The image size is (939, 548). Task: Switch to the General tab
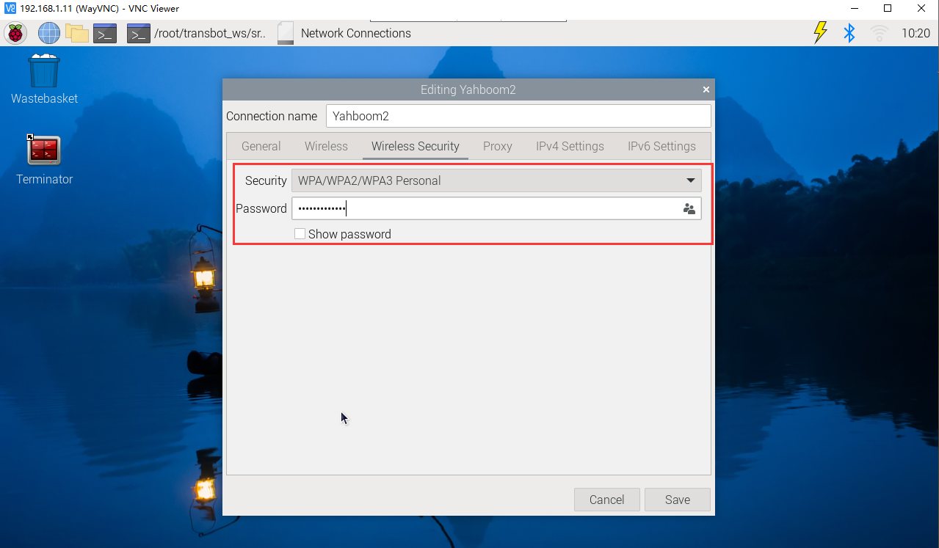[261, 146]
